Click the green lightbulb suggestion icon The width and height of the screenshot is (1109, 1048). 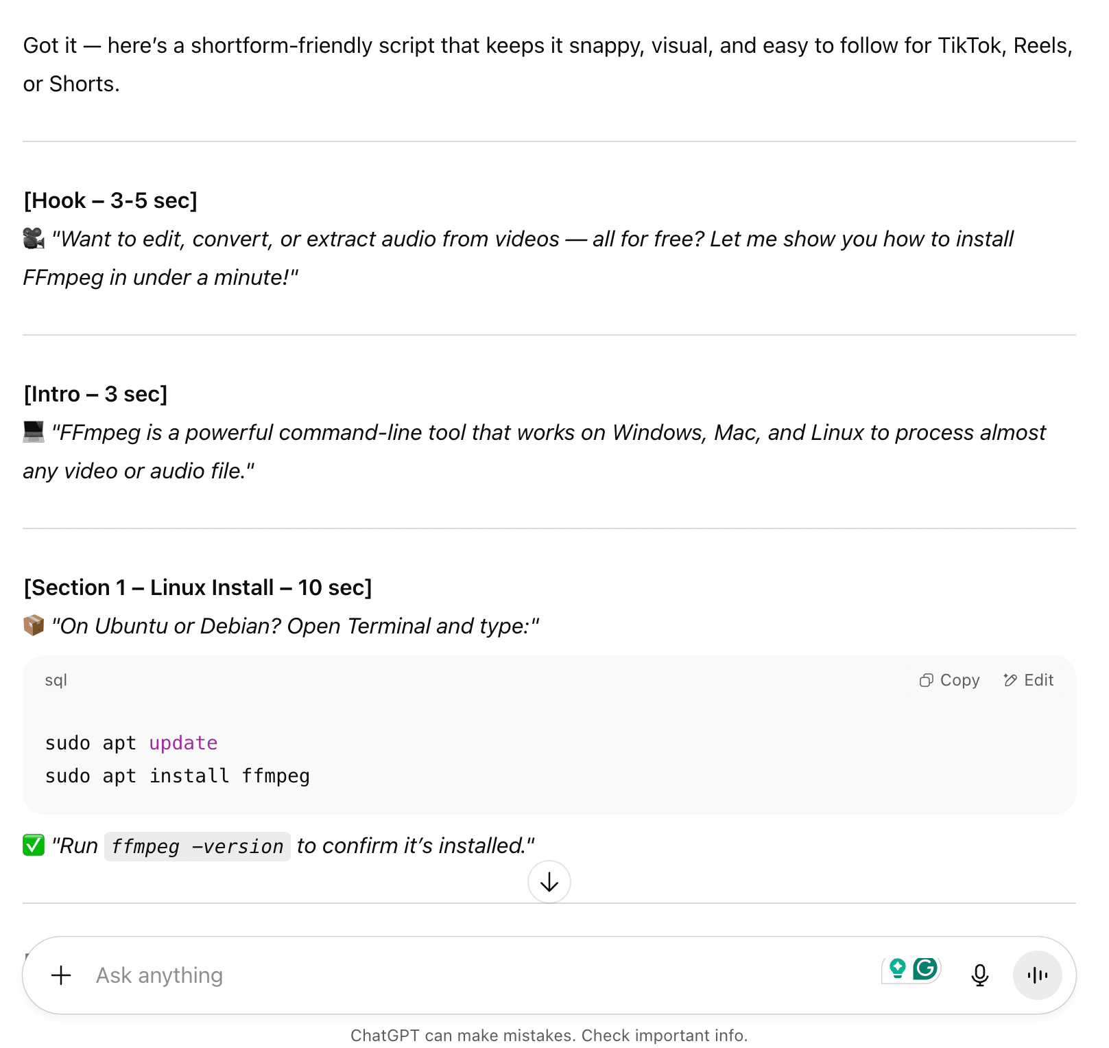[897, 968]
